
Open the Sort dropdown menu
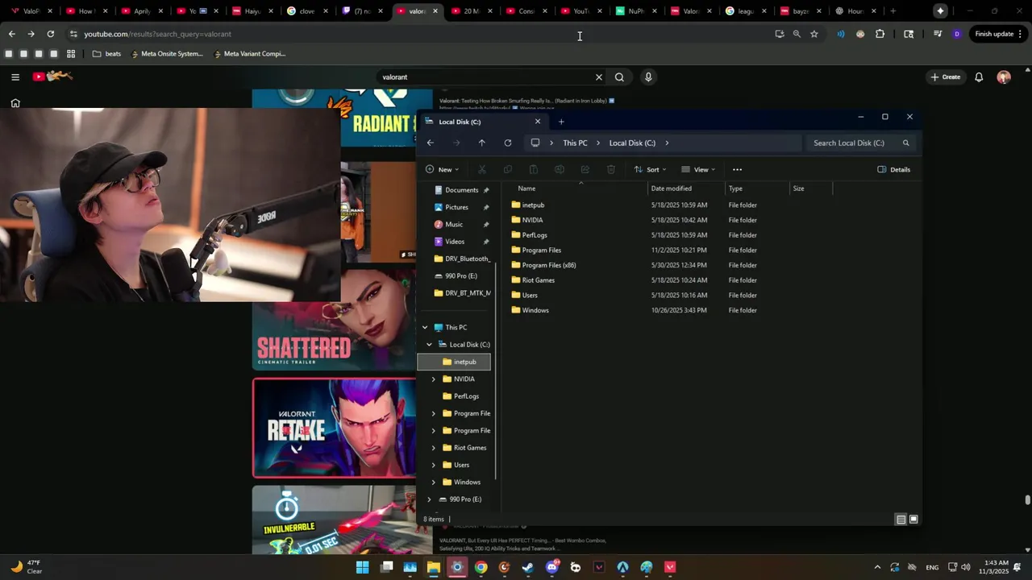(651, 169)
